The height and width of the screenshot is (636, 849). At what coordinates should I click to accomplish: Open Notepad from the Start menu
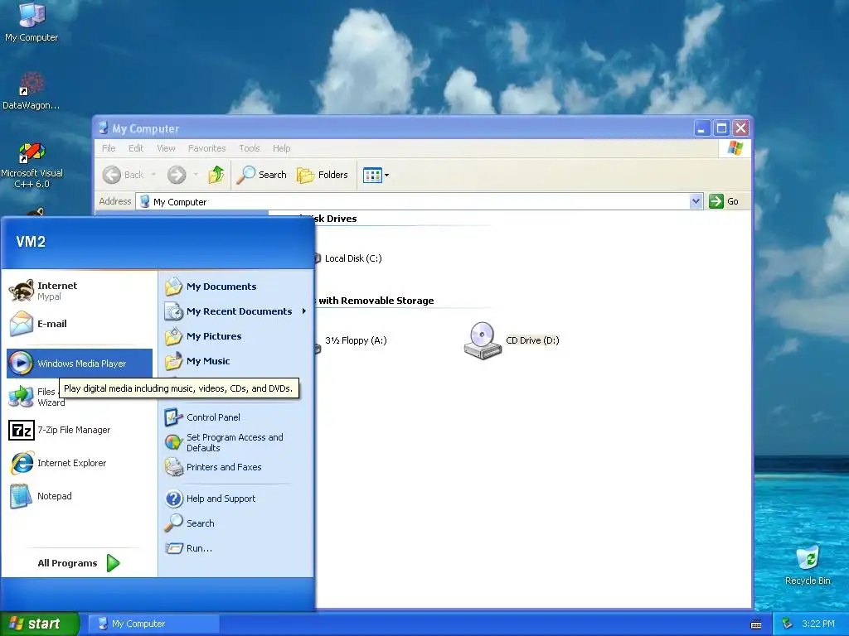[80, 496]
